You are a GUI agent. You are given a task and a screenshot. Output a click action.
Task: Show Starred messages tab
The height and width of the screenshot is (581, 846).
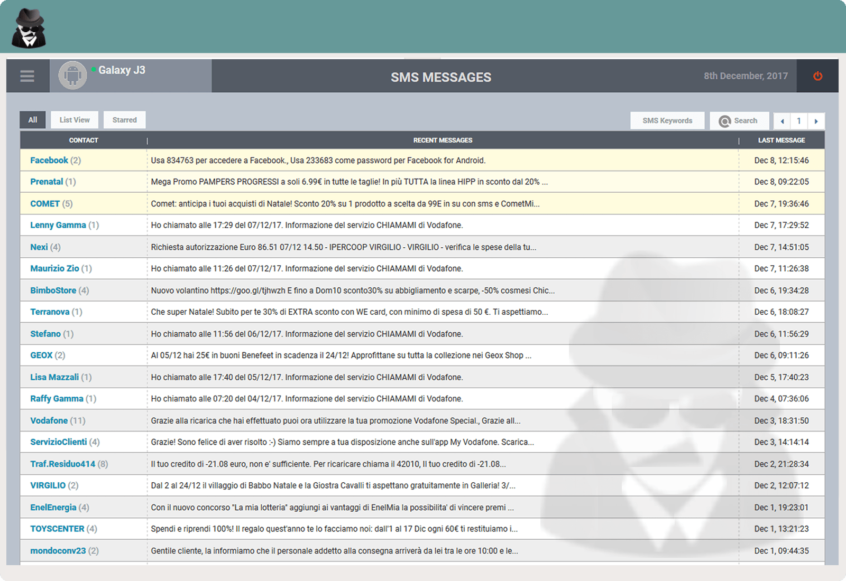click(x=124, y=120)
